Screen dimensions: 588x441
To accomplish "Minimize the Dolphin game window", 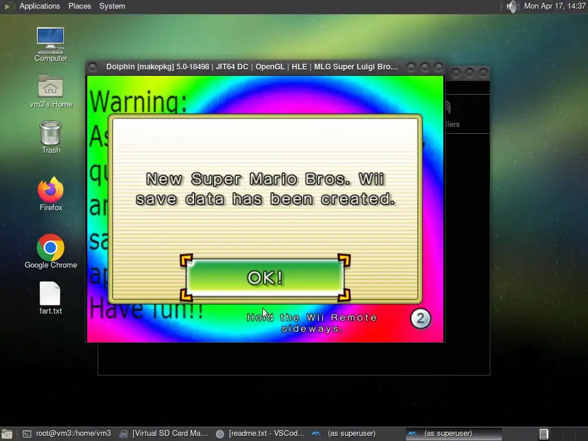I will tap(411, 67).
